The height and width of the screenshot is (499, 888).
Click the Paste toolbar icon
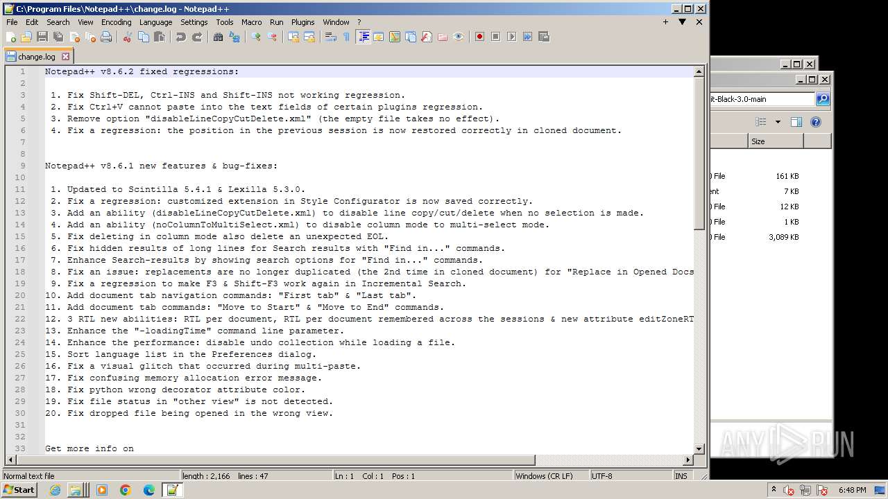tap(160, 37)
